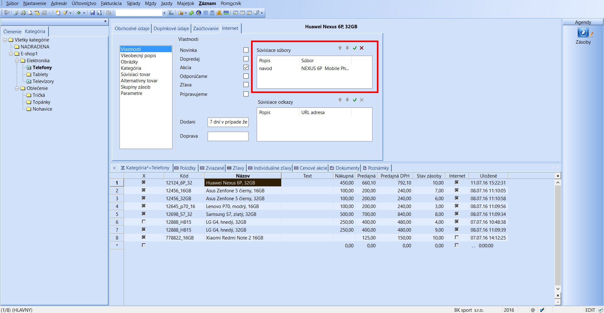Click the help question-mark cursor icon
Viewport: 604px width, 313px height.
(257, 13)
